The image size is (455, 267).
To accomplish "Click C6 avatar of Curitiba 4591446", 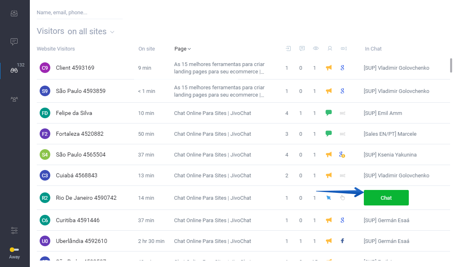I will [x=45, y=221].
